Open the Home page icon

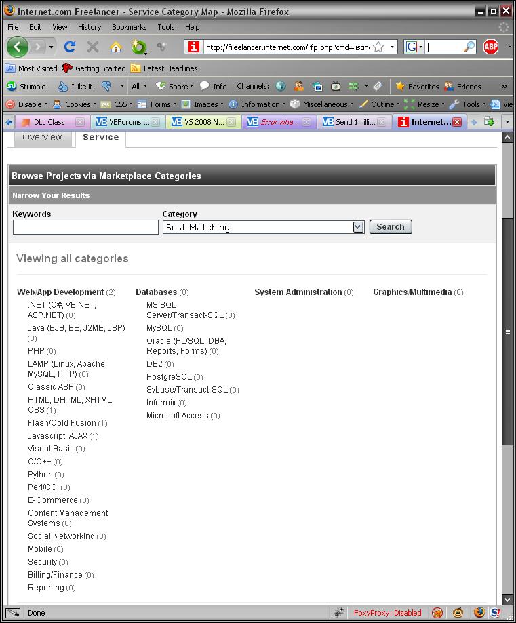[116, 47]
